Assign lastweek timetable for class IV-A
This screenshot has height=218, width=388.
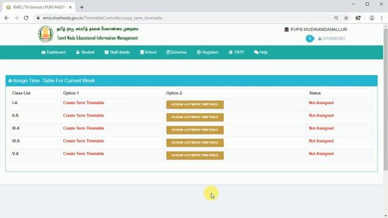point(195,143)
